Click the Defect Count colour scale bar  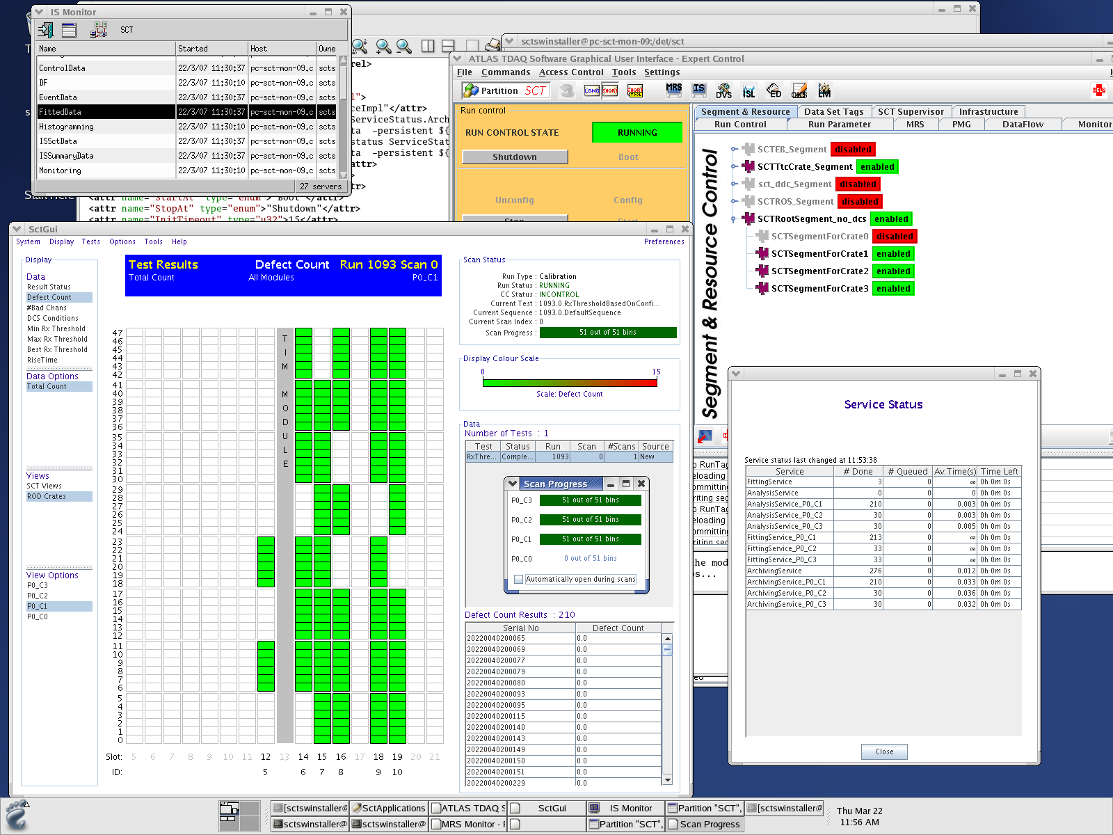[x=569, y=382]
